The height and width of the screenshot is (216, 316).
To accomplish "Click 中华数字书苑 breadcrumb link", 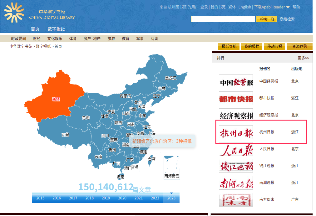I will click(x=21, y=46).
